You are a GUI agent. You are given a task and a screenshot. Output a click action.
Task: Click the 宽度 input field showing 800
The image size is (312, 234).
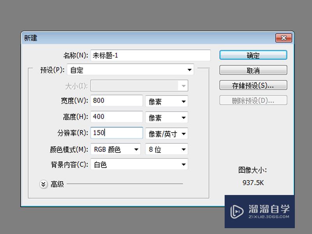tap(117, 101)
